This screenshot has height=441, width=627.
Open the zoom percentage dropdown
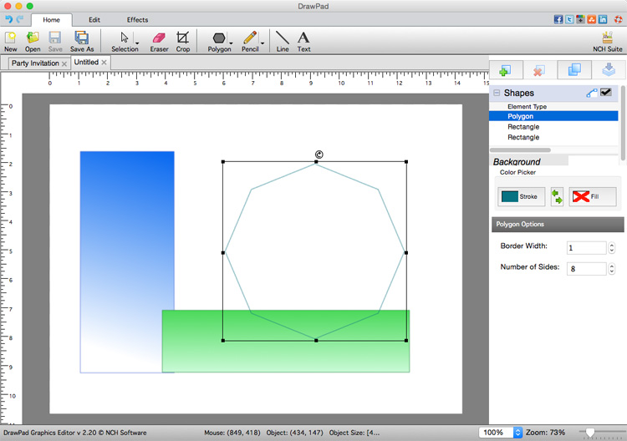[517, 433]
